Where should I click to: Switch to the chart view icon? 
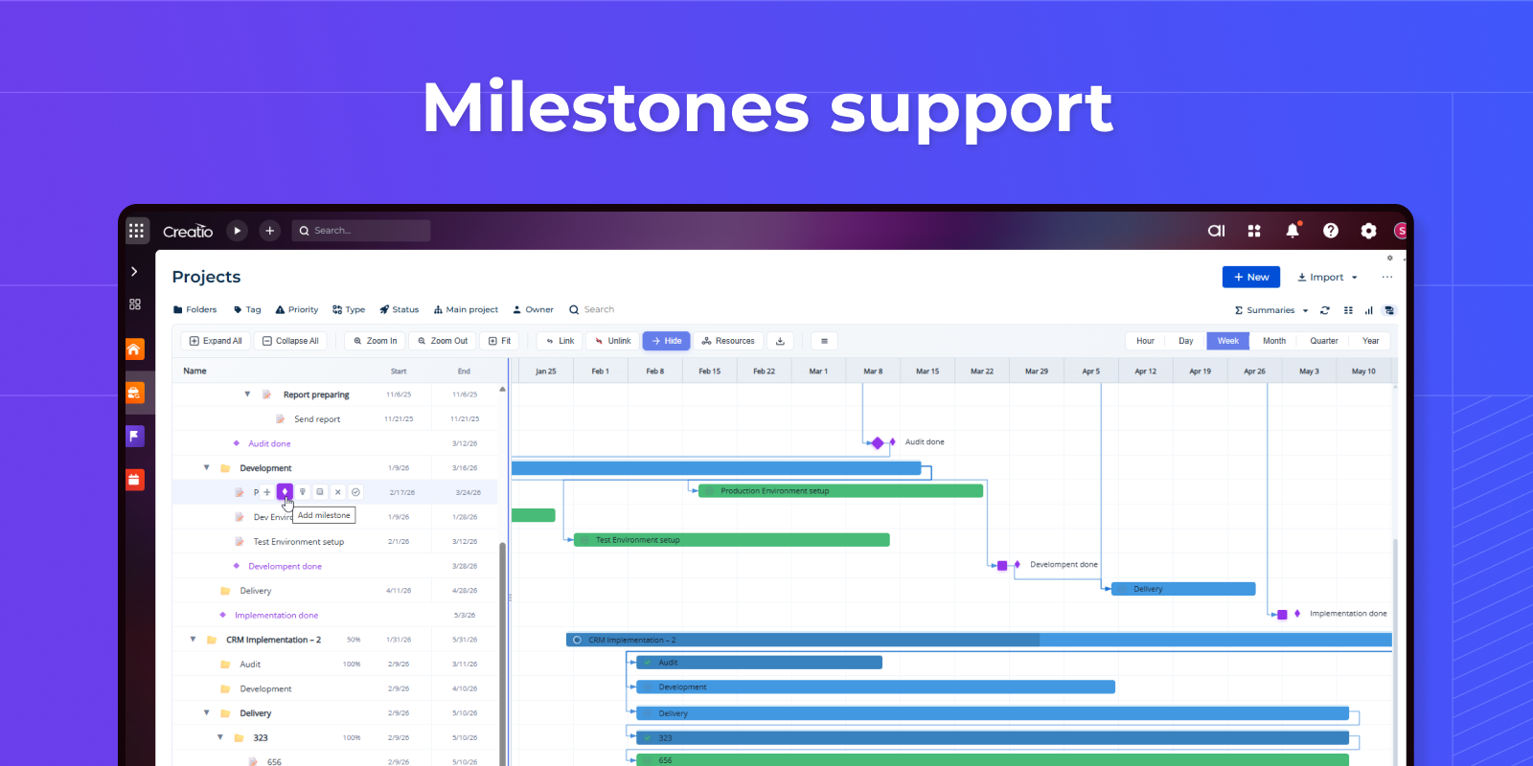click(x=1368, y=310)
